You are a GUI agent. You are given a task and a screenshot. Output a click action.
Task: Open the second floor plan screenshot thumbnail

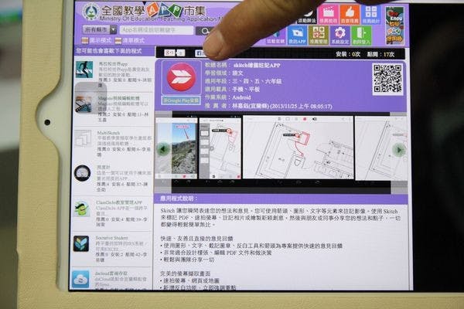click(x=220, y=148)
